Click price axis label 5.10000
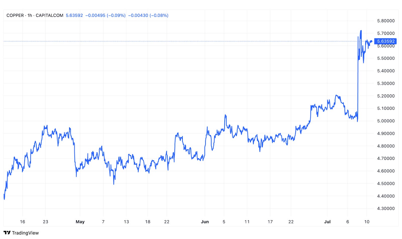 386,108
